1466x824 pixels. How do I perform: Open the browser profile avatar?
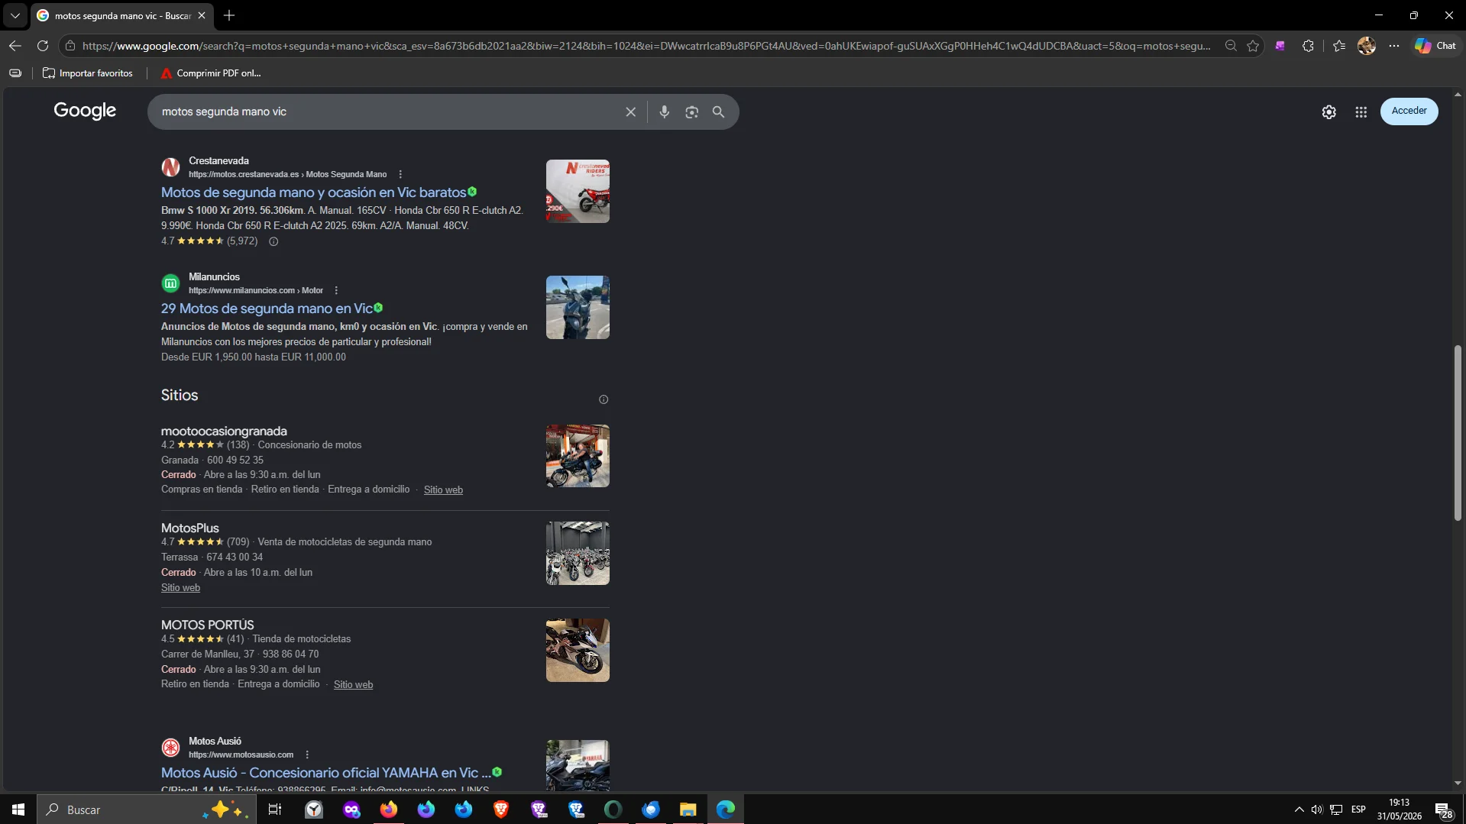click(x=1367, y=46)
